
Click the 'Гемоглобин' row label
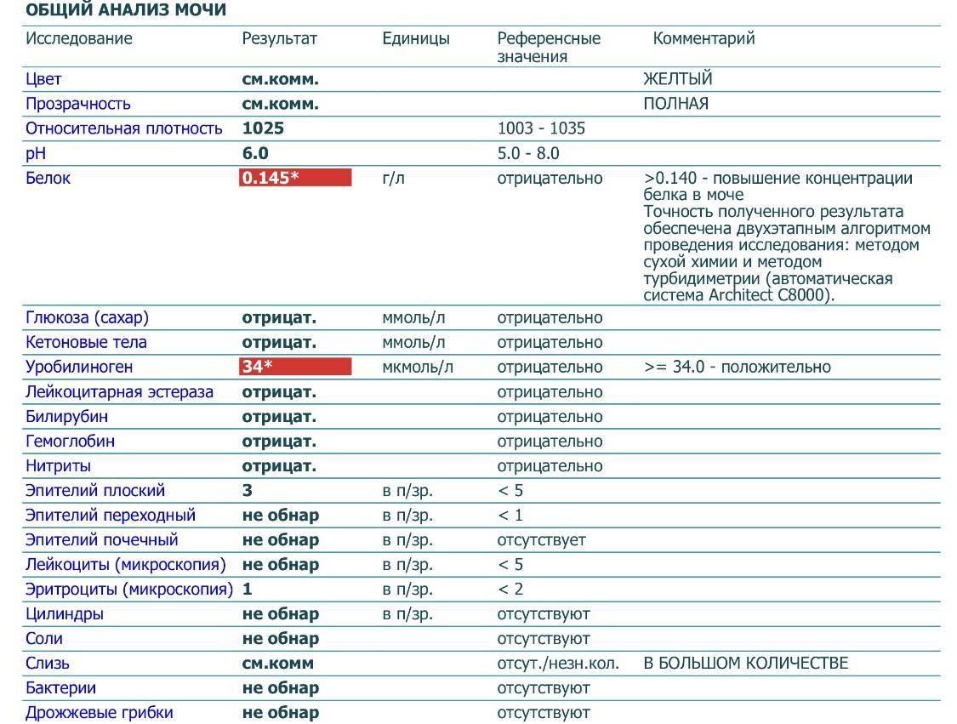coord(70,442)
